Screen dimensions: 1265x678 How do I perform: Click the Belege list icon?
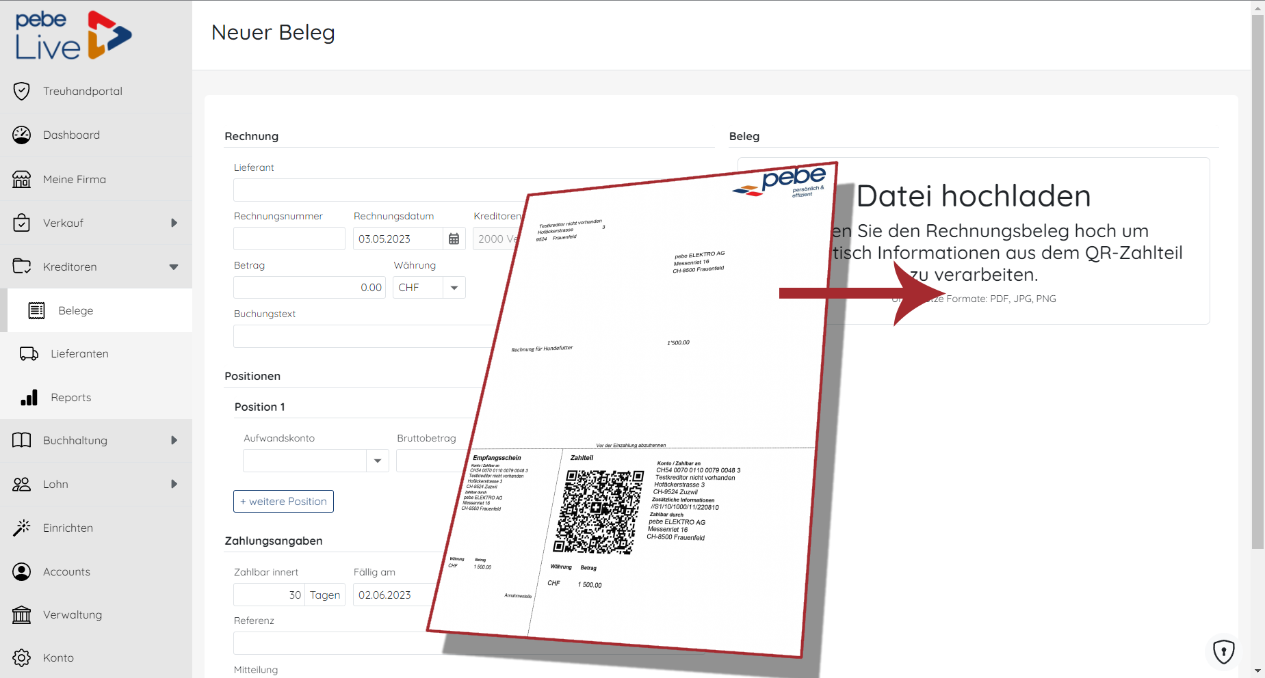[x=37, y=310]
